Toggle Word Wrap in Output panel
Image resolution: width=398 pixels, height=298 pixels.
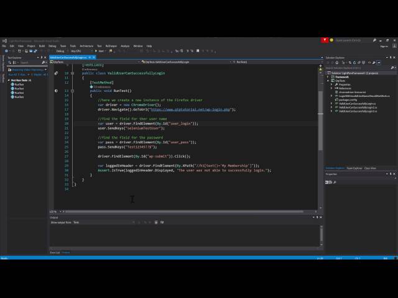162,222
